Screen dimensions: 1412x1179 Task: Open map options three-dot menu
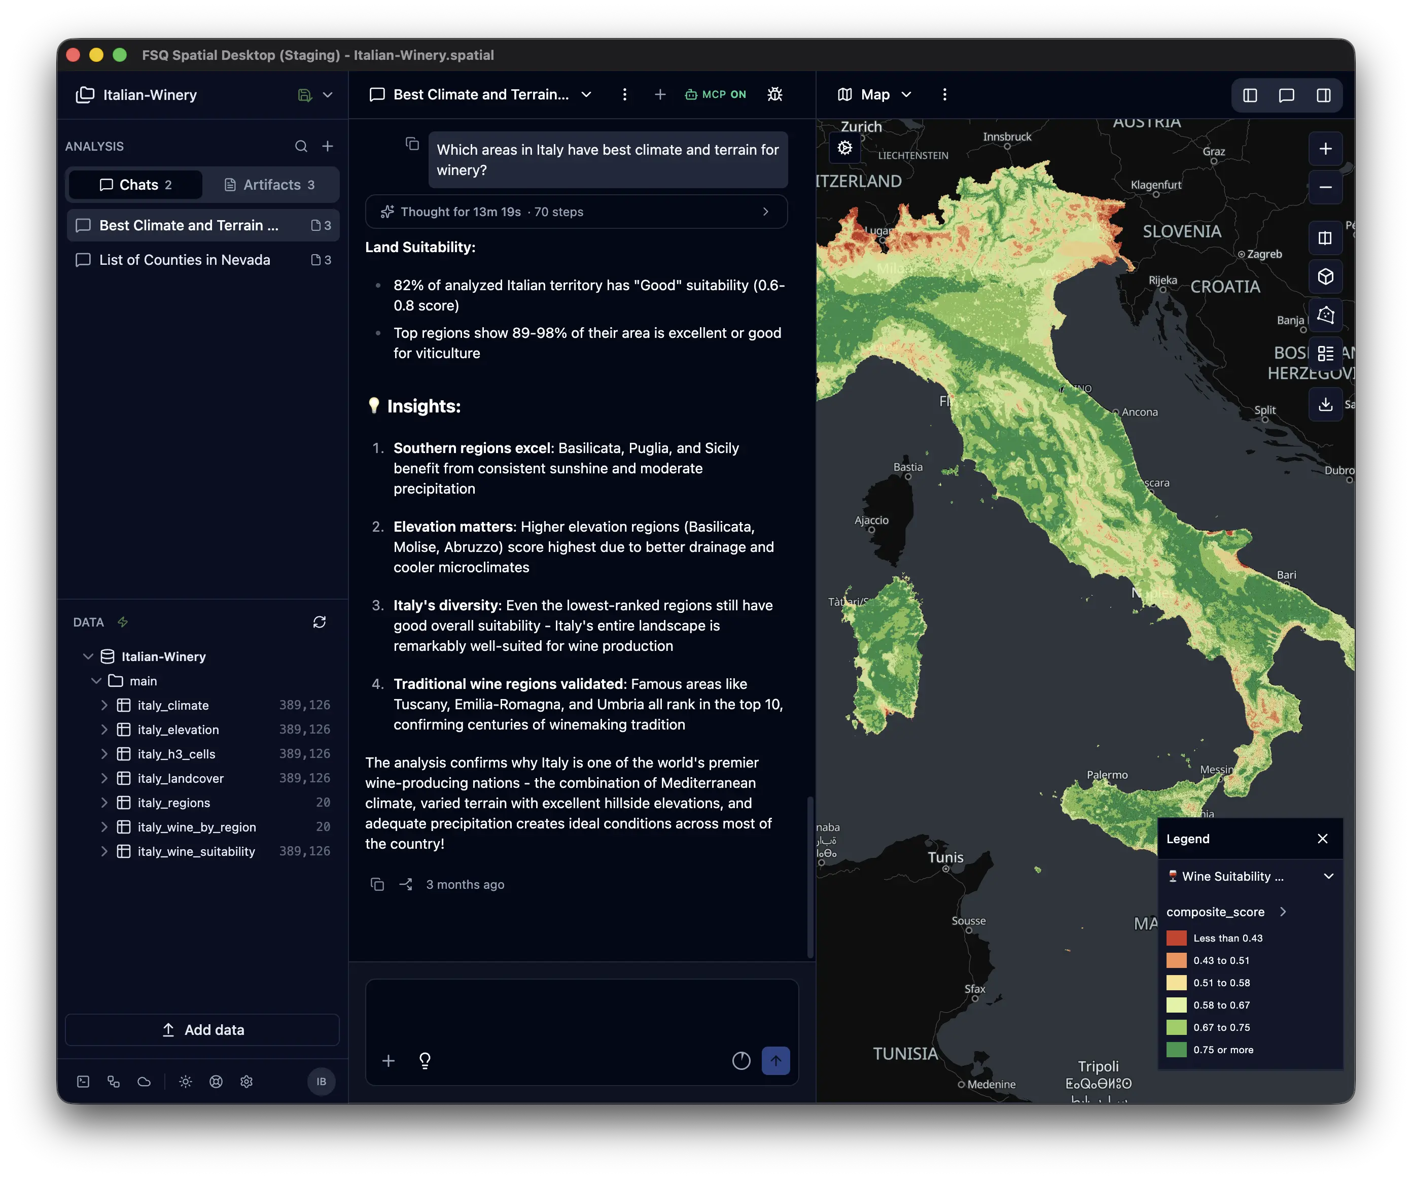(944, 94)
